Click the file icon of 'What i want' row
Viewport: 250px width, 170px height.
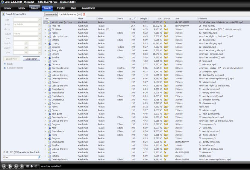pyautogui.click(x=49, y=22)
